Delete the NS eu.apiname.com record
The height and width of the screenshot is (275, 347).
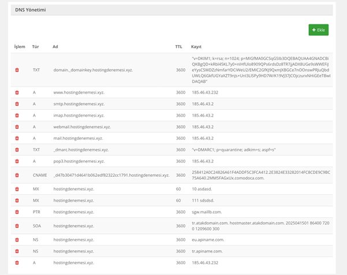tap(17, 240)
